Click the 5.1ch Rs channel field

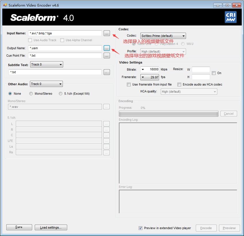(59, 152)
